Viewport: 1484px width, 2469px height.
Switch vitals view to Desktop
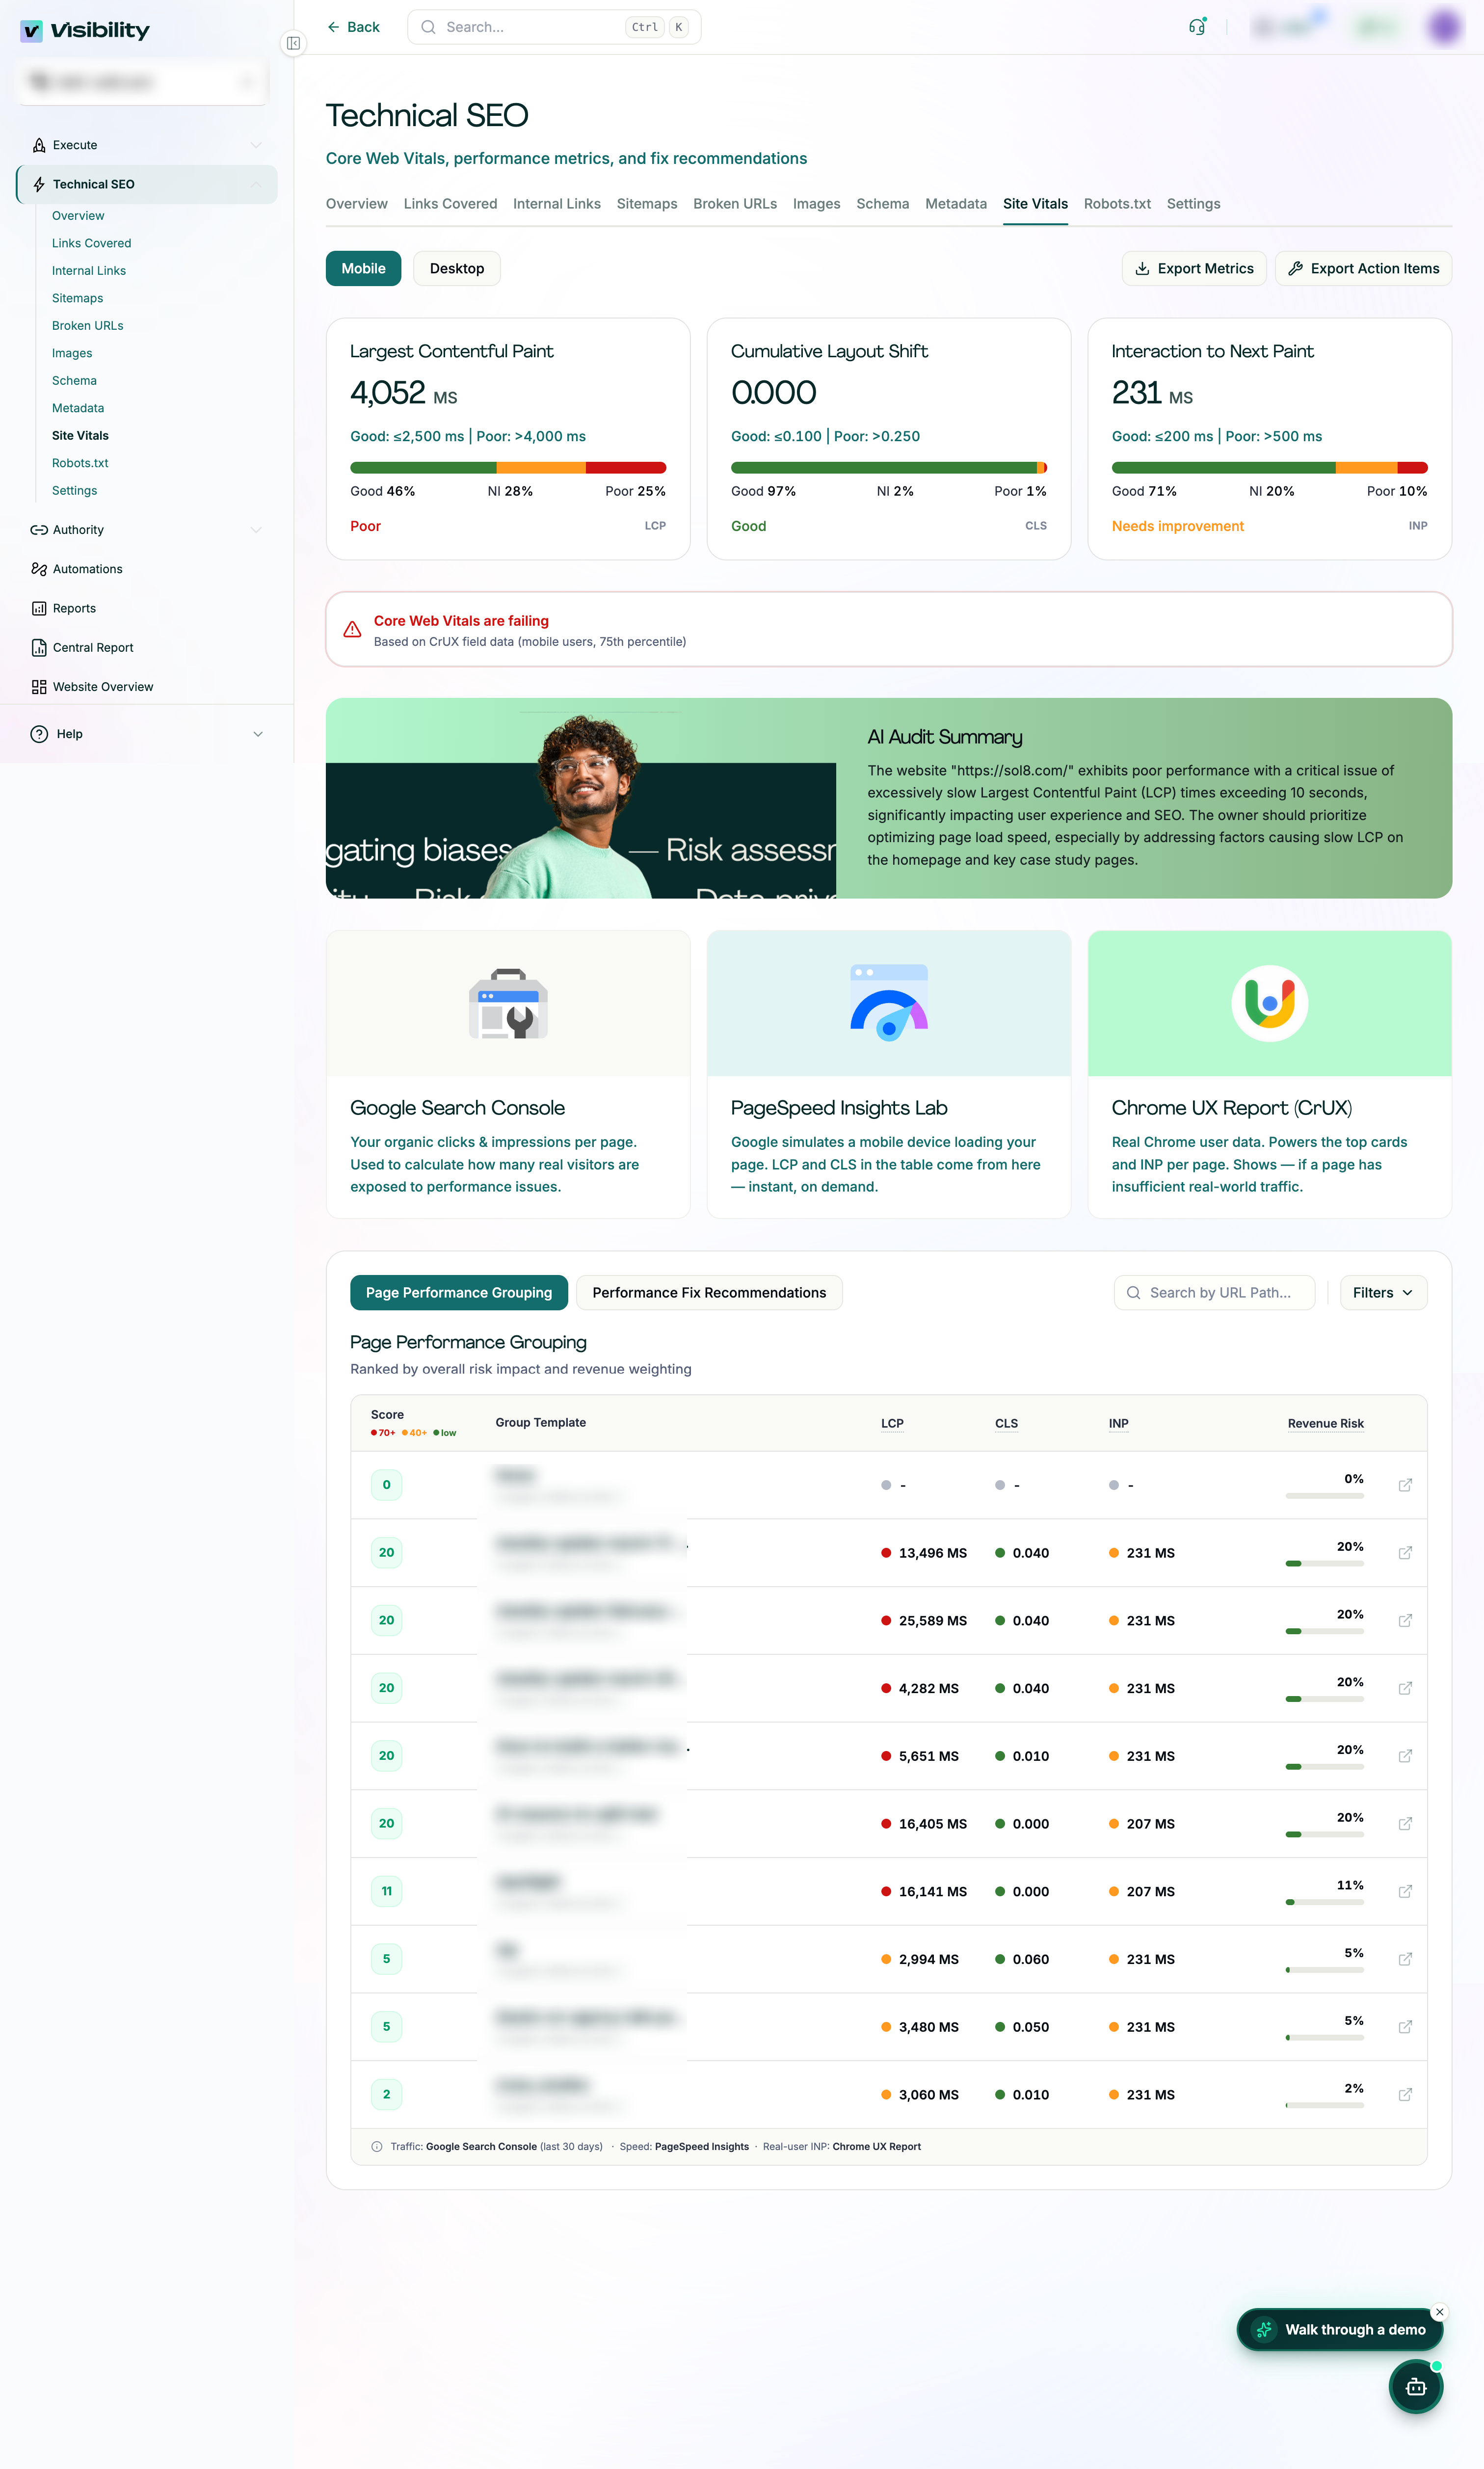pyautogui.click(x=457, y=268)
